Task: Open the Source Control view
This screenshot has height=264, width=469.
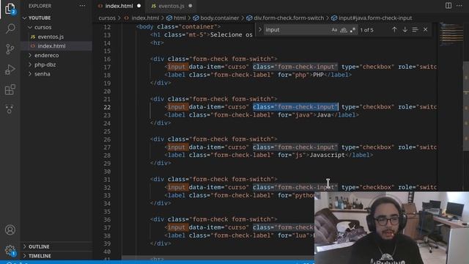Action: [10, 49]
